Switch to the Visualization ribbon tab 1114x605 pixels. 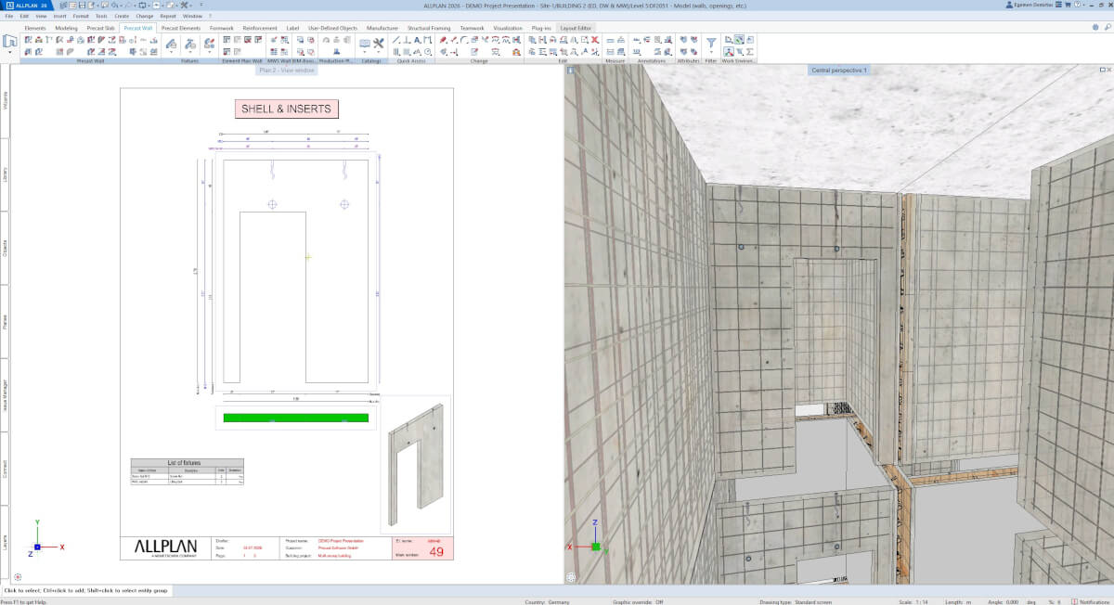508,28
